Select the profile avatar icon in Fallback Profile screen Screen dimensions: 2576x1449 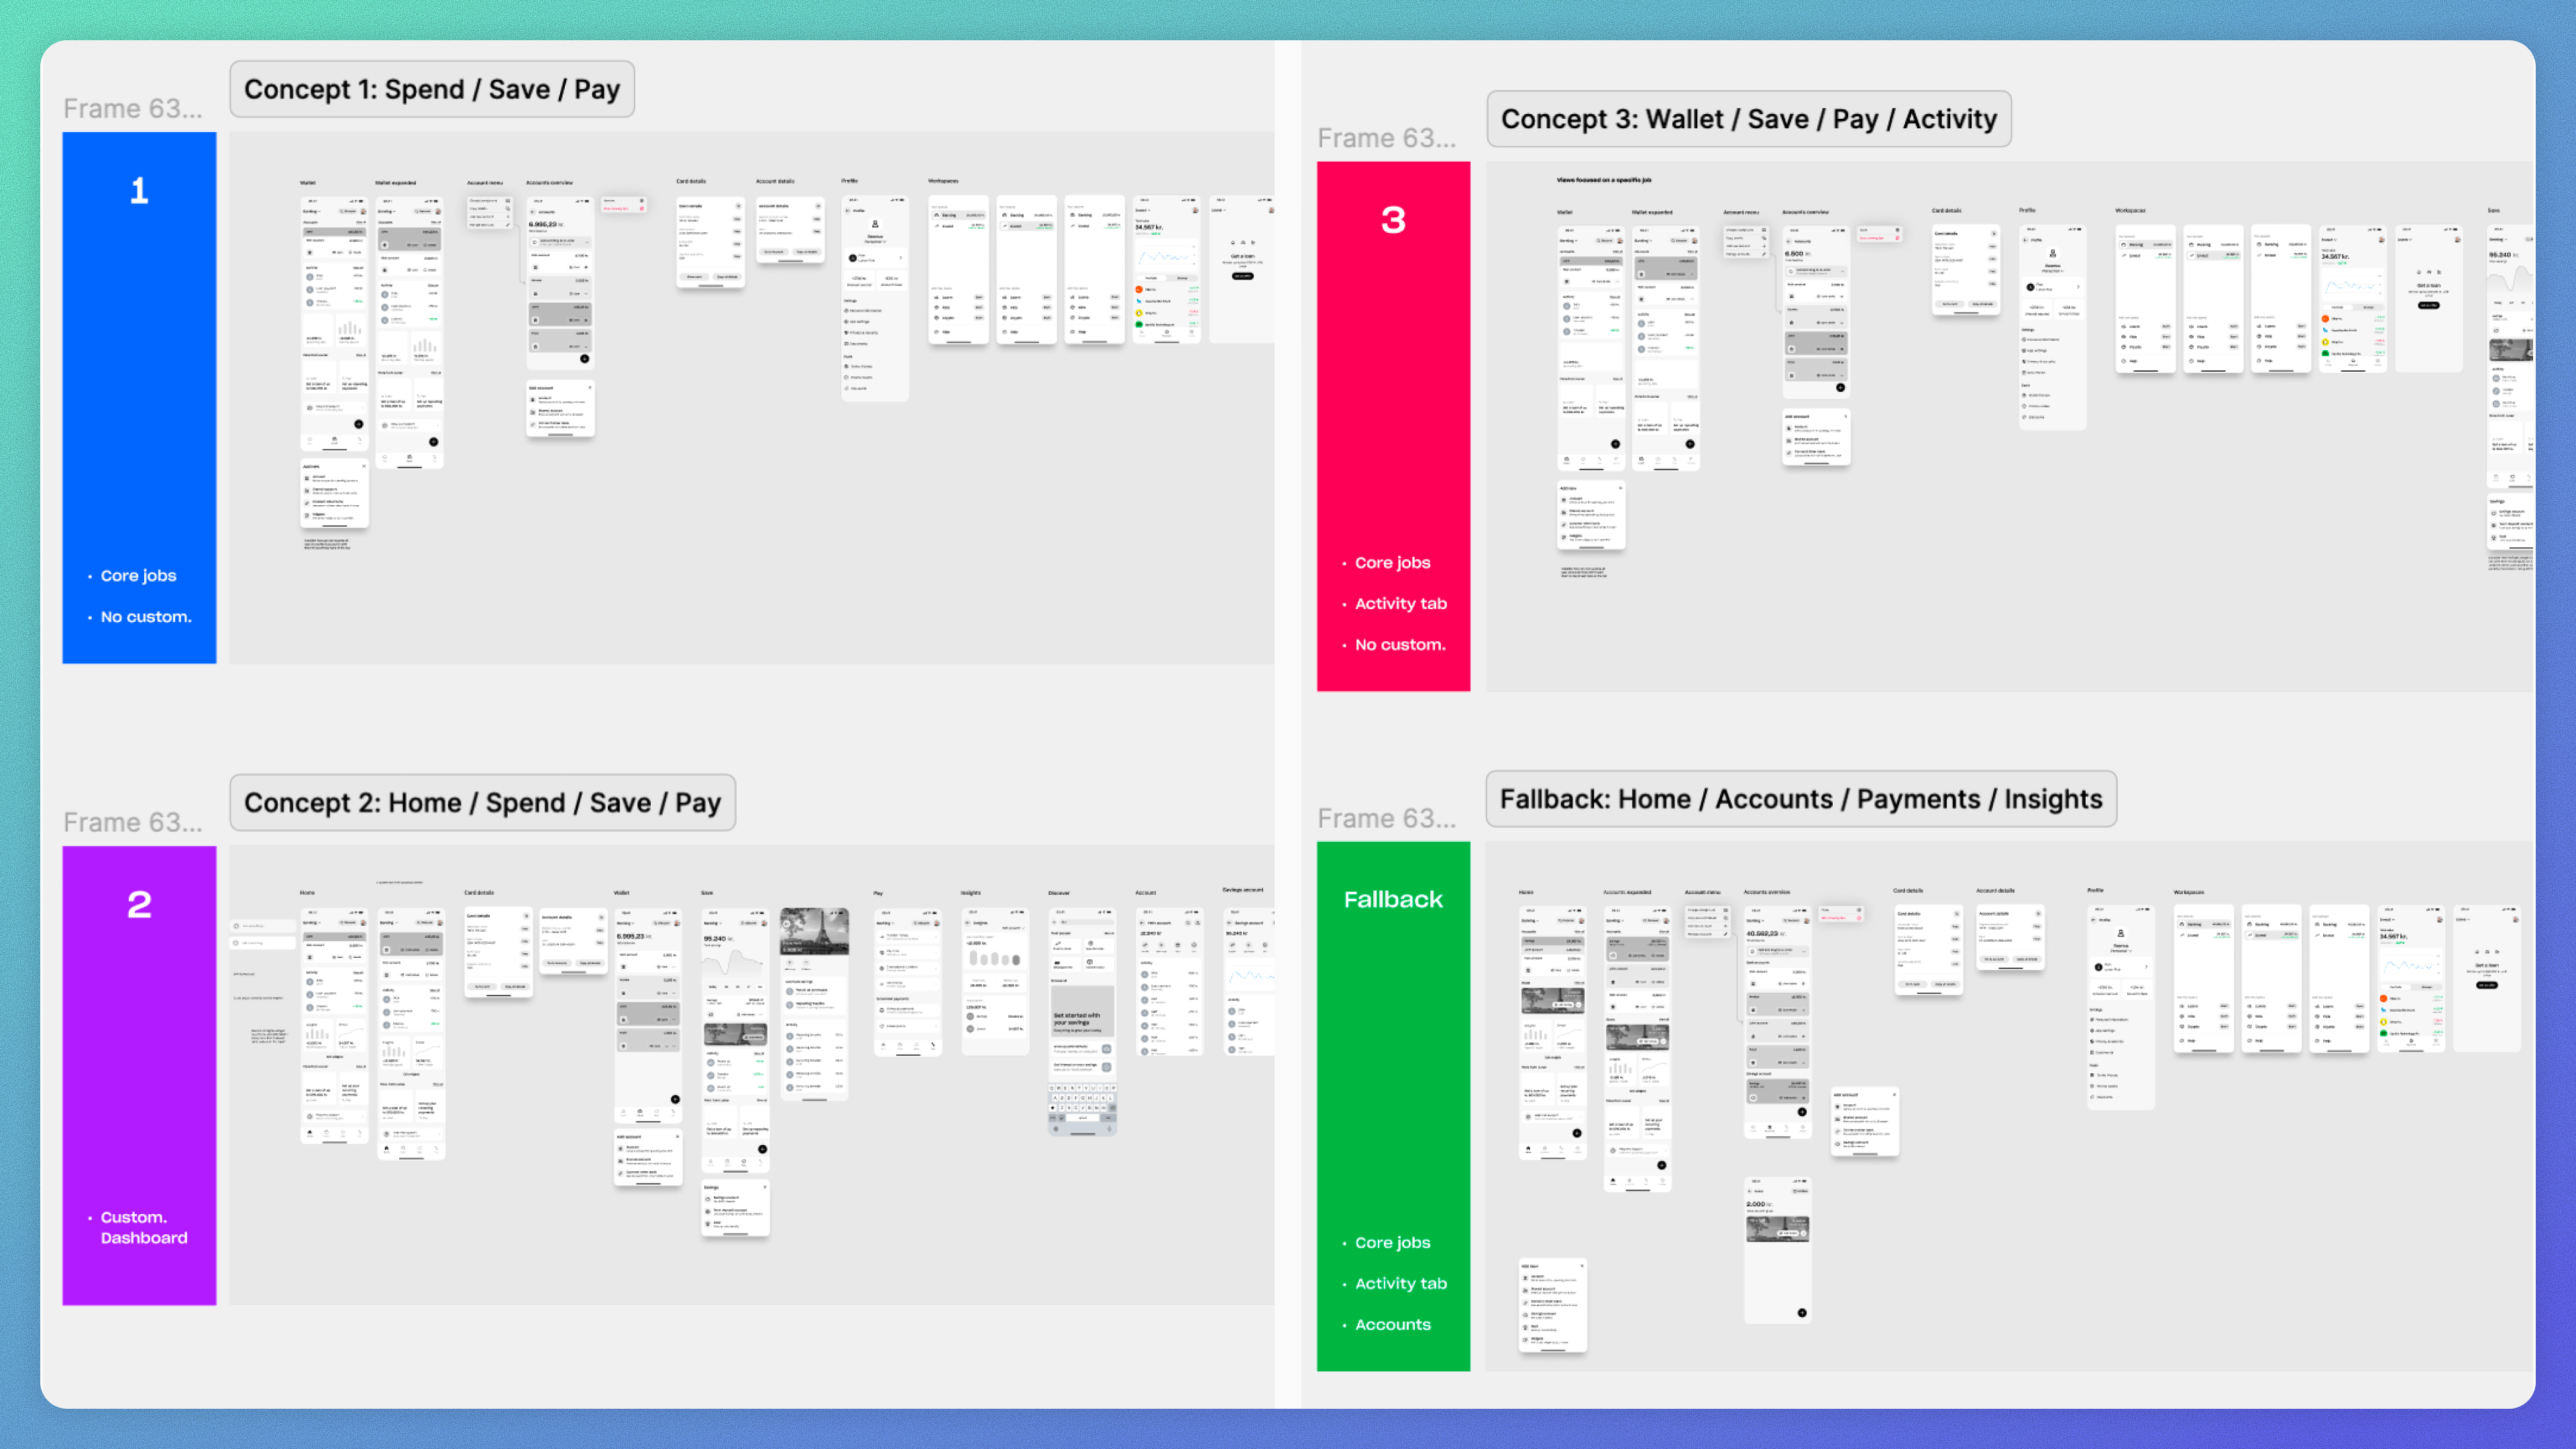(2120, 933)
